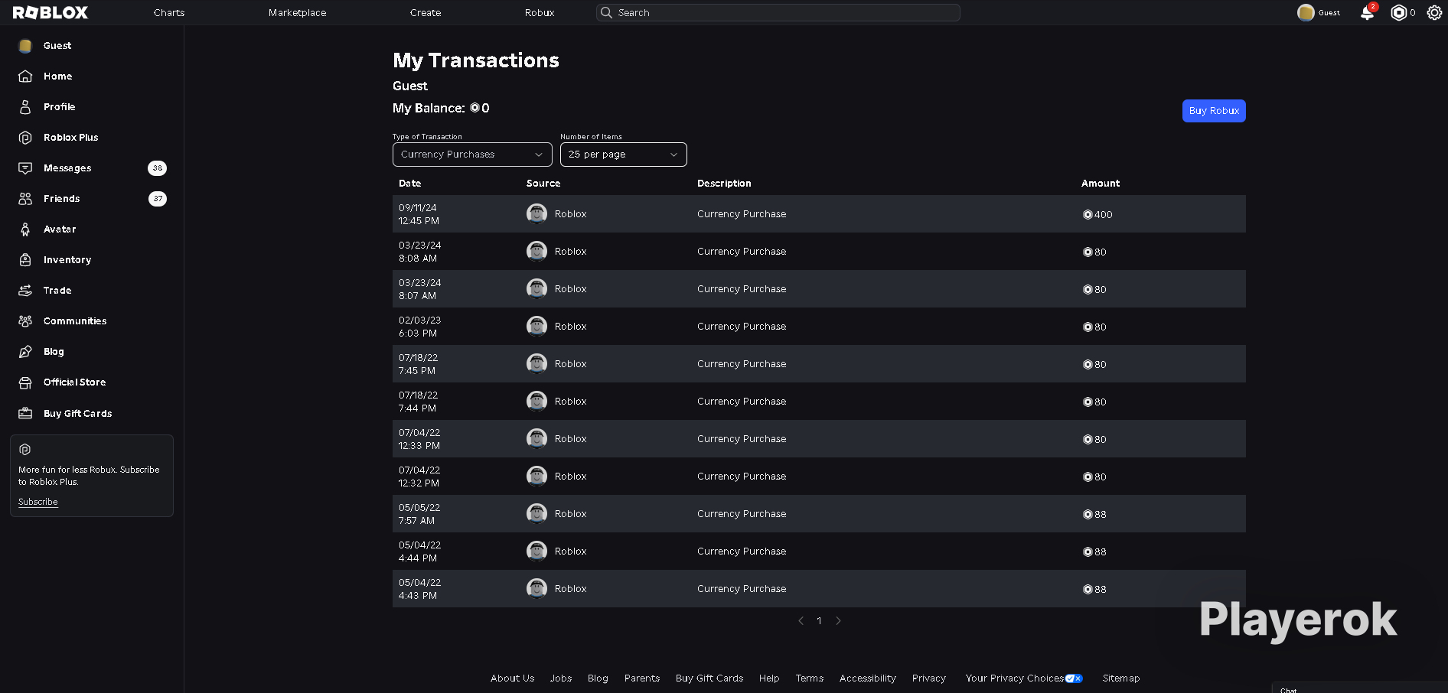Click the Communities icon in sidebar
1448x693 pixels.
pos(25,321)
